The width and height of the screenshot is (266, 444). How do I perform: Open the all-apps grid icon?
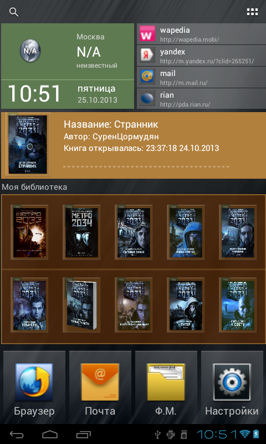(x=252, y=12)
